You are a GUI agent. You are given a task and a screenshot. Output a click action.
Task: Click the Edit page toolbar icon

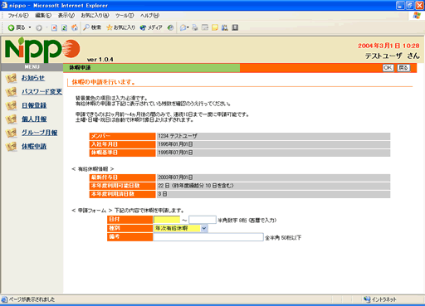coord(205,27)
